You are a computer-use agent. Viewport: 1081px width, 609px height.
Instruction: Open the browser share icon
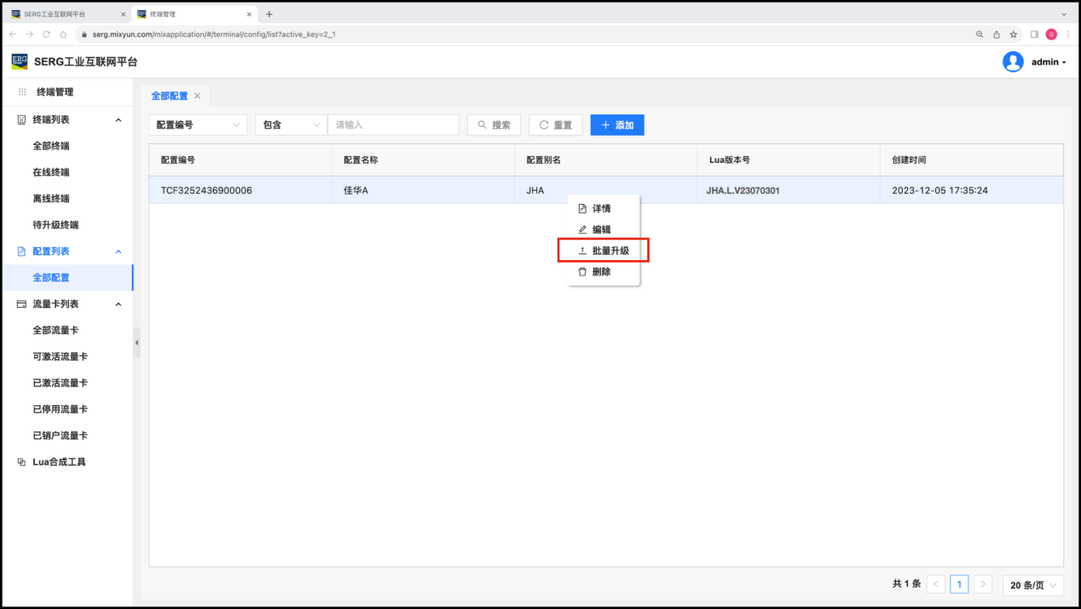click(997, 34)
